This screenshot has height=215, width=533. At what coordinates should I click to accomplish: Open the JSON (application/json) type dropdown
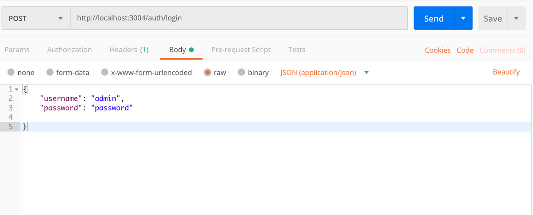(325, 72)
